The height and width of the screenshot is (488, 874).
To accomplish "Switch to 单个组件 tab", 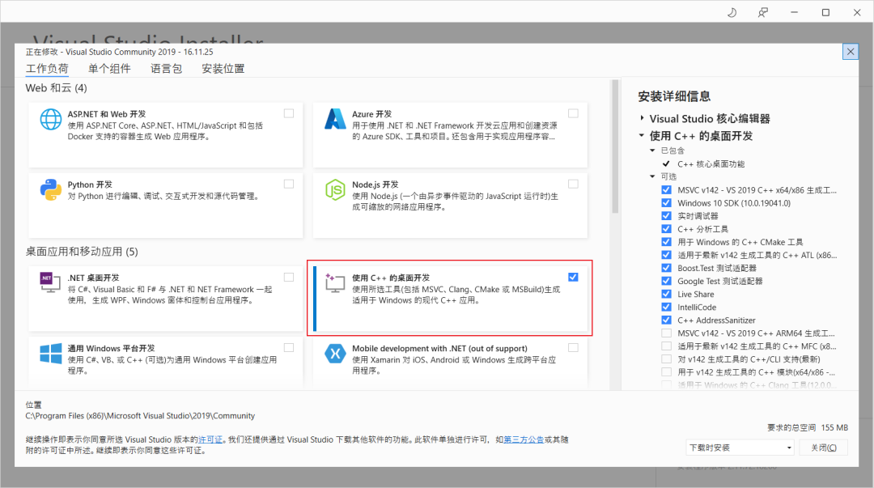I will (109, 69).
